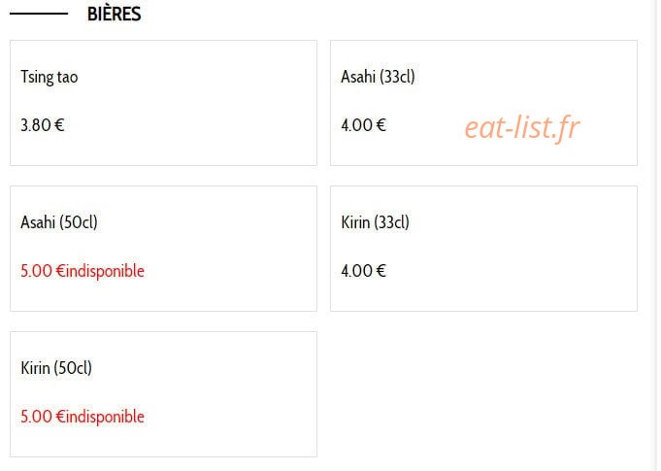Viewport: 661px width, 471px height.
Task: Select the Kirin (50cl) card
Action: (x=164, y=394)
